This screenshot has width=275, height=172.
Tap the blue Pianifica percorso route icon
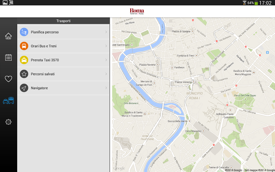coord(24,32)
